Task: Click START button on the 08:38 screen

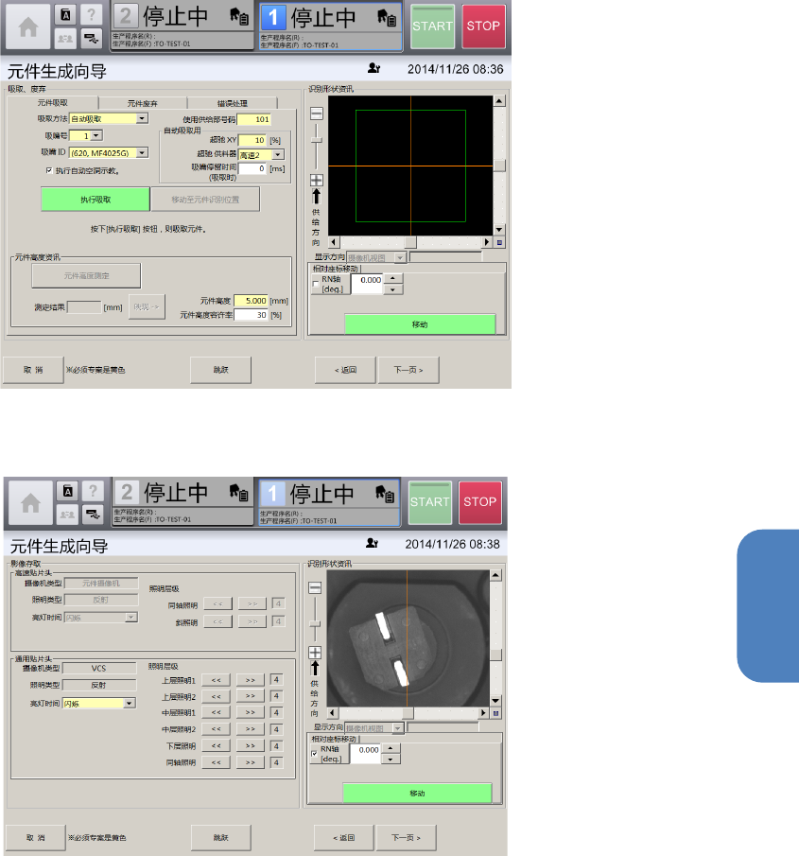Action: [430, 502]
